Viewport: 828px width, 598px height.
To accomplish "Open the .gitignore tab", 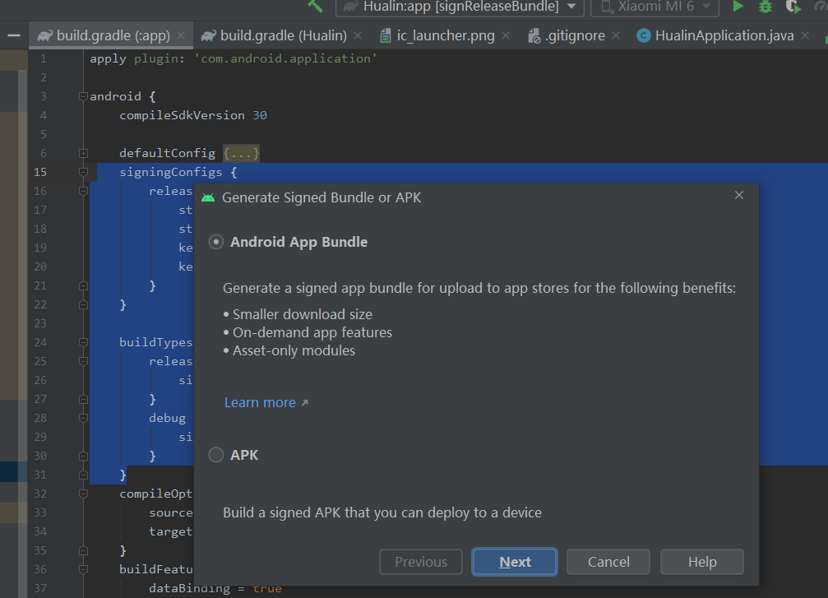I will 575,35.
